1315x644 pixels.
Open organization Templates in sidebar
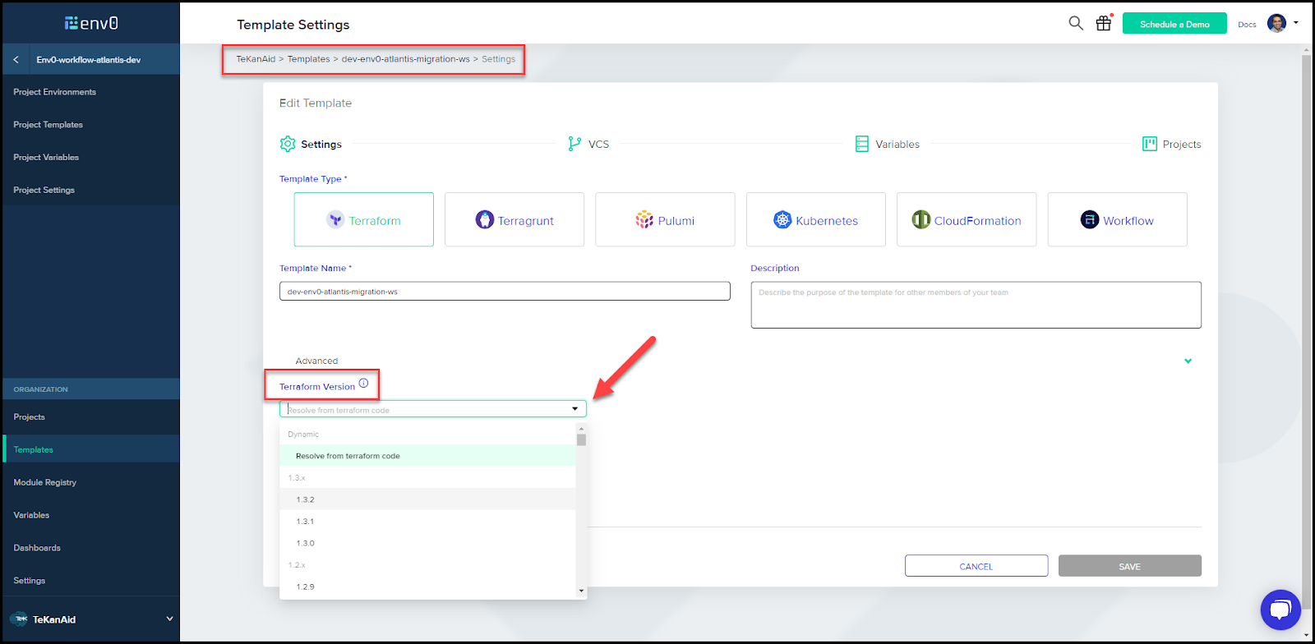[91, 449]
